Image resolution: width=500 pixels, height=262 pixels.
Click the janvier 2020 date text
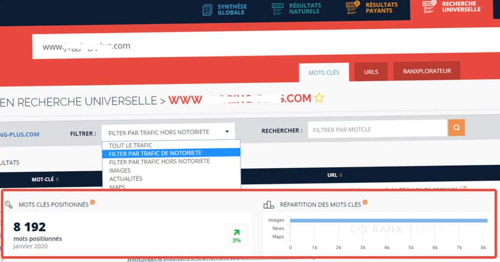pos(30,246)
